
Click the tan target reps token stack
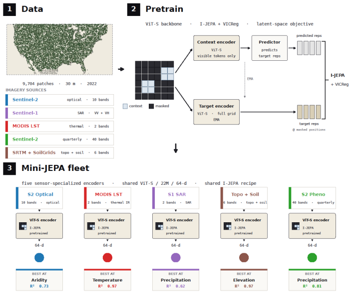[x=309, y=112]
